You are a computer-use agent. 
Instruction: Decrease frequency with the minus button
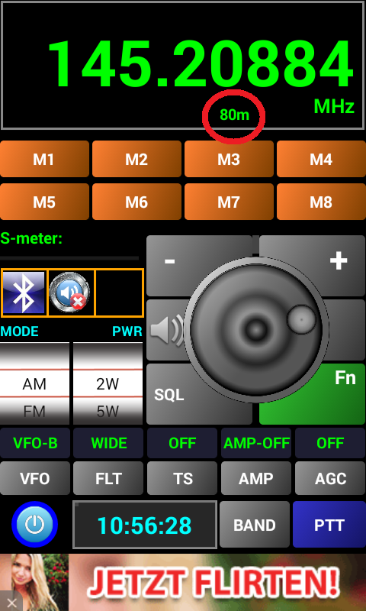pos(170,261)
